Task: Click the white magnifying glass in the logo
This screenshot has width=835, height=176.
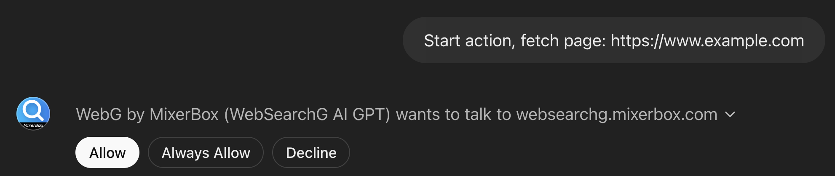Action: (33, 110)
